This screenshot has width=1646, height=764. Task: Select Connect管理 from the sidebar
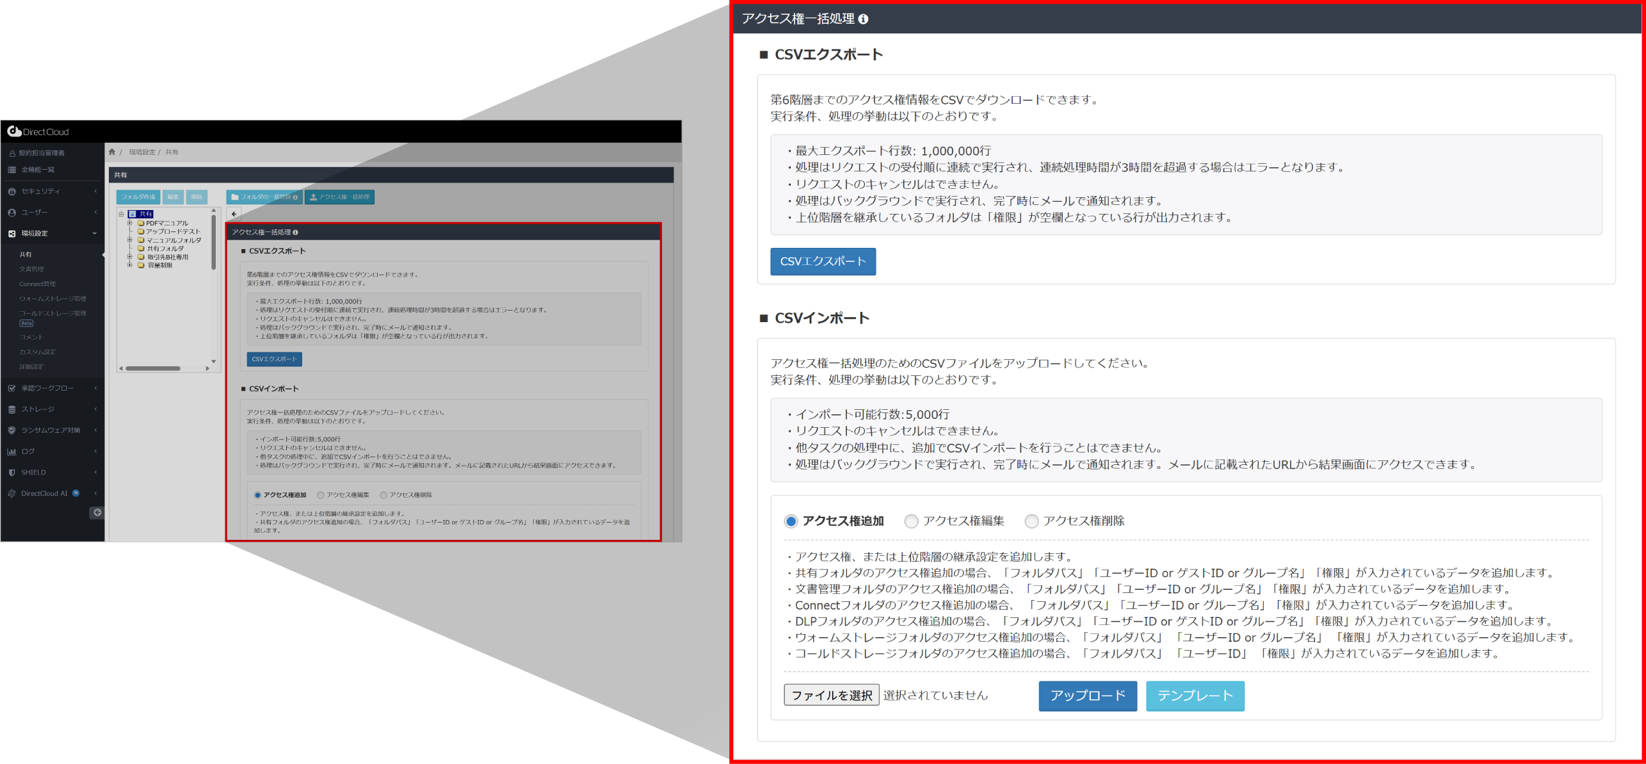point(37,284)
